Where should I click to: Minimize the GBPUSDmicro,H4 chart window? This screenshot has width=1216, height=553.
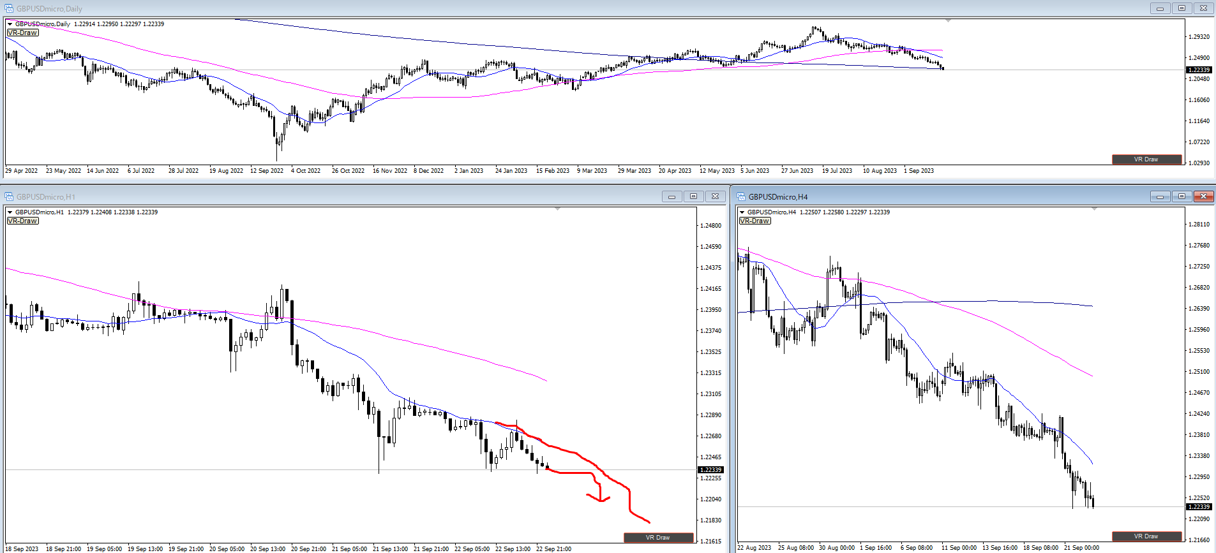coord(1160,196)
